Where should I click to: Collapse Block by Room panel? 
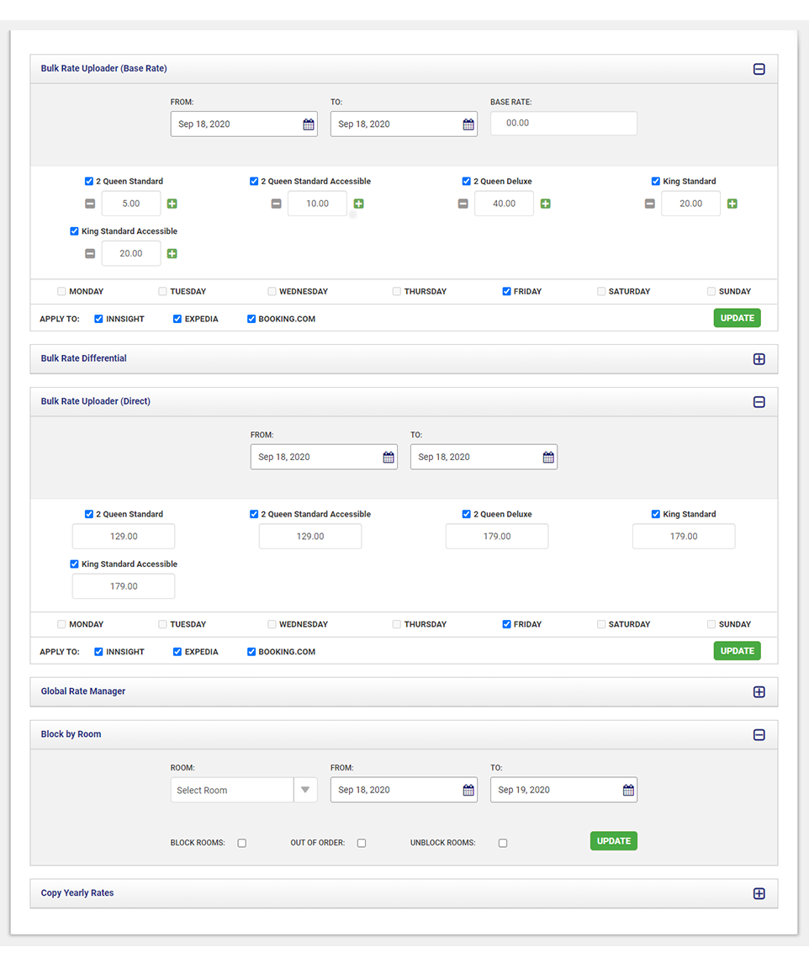[759, 735]
